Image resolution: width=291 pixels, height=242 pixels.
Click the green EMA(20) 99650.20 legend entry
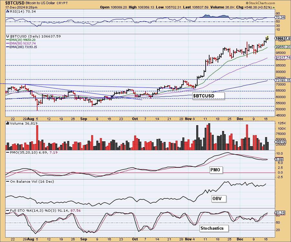coord(21,40)
